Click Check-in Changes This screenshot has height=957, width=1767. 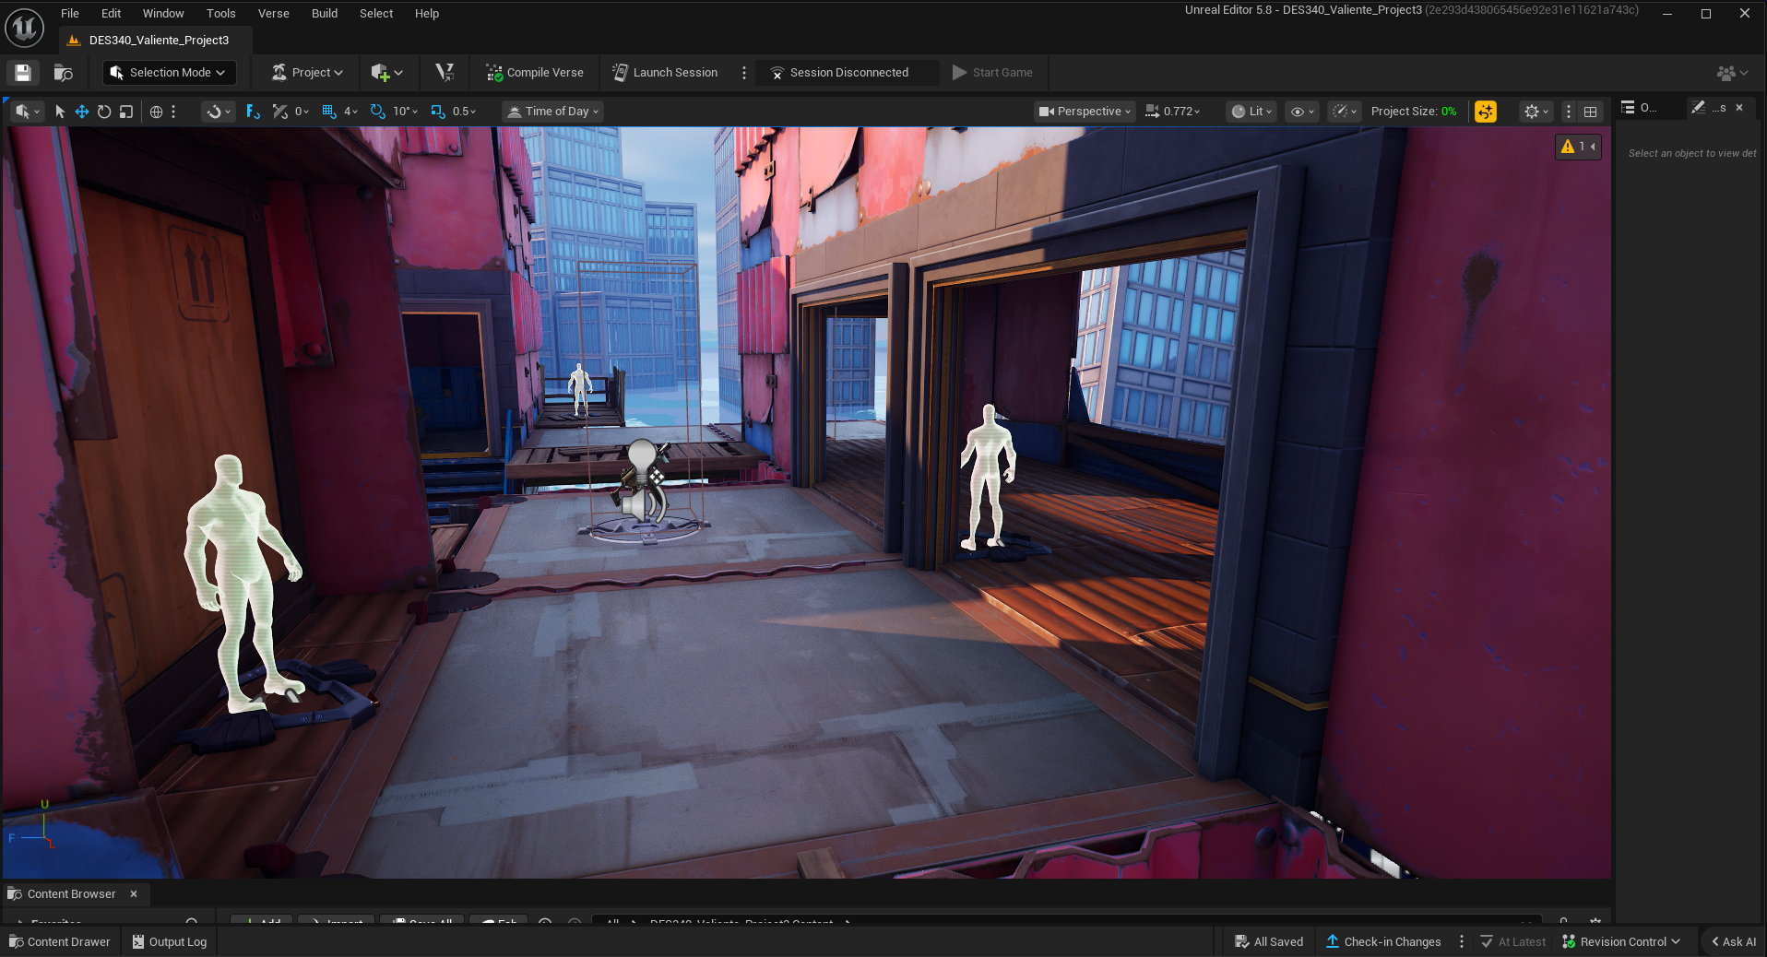[1382, 941]
